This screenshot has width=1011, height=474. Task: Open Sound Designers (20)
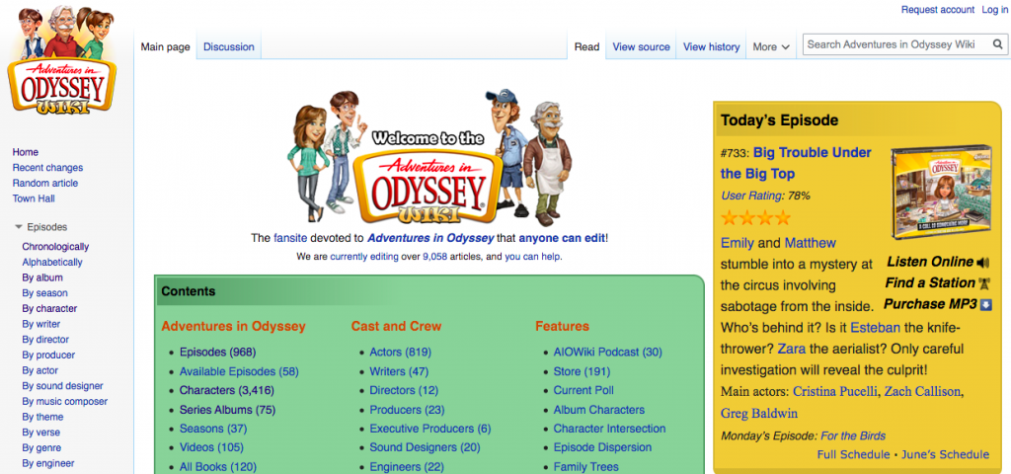pos(425,447)
